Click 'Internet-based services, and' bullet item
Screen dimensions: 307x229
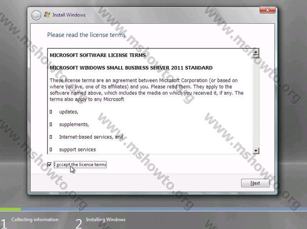(x=91, y=137)
